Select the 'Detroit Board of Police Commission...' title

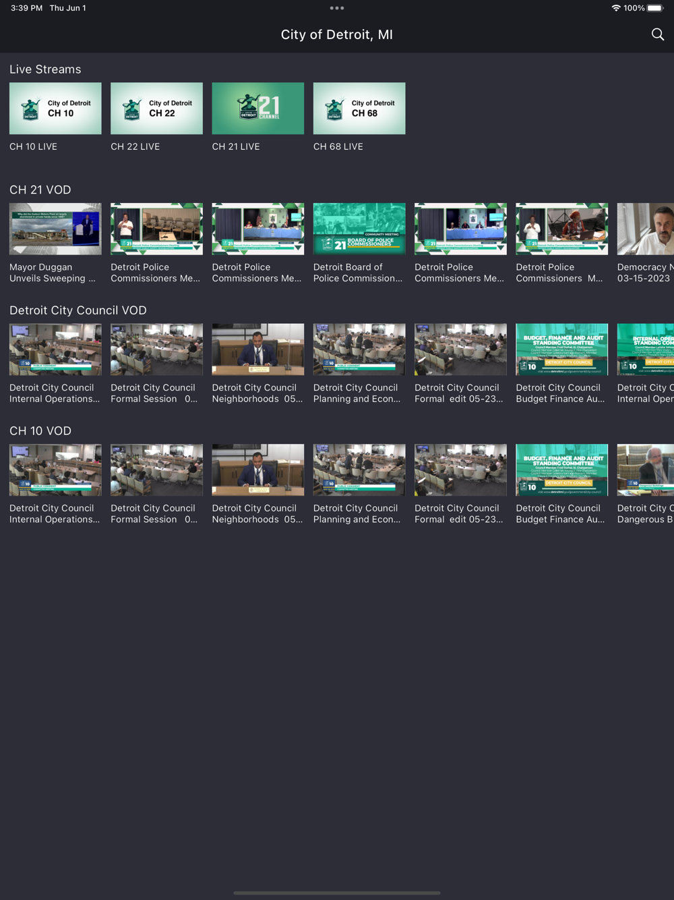click(358, 273)
